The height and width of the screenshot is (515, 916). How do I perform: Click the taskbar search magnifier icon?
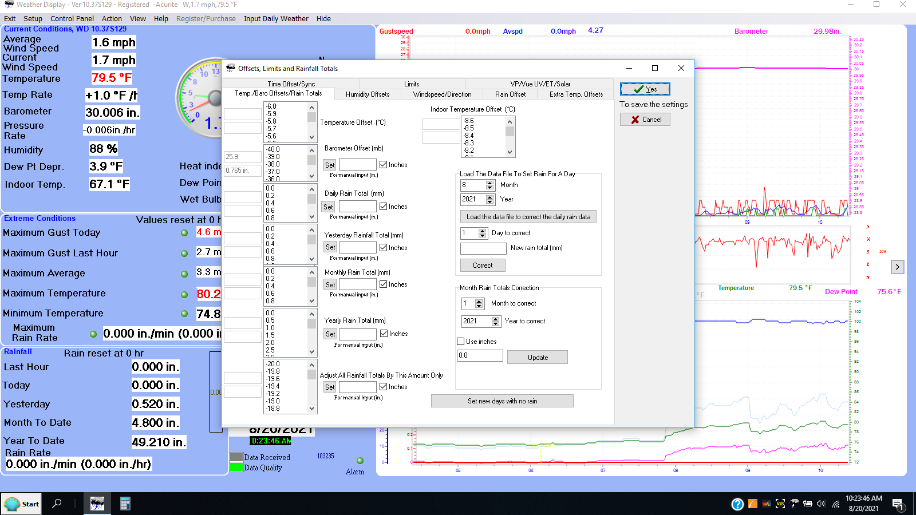coord(57,504)
